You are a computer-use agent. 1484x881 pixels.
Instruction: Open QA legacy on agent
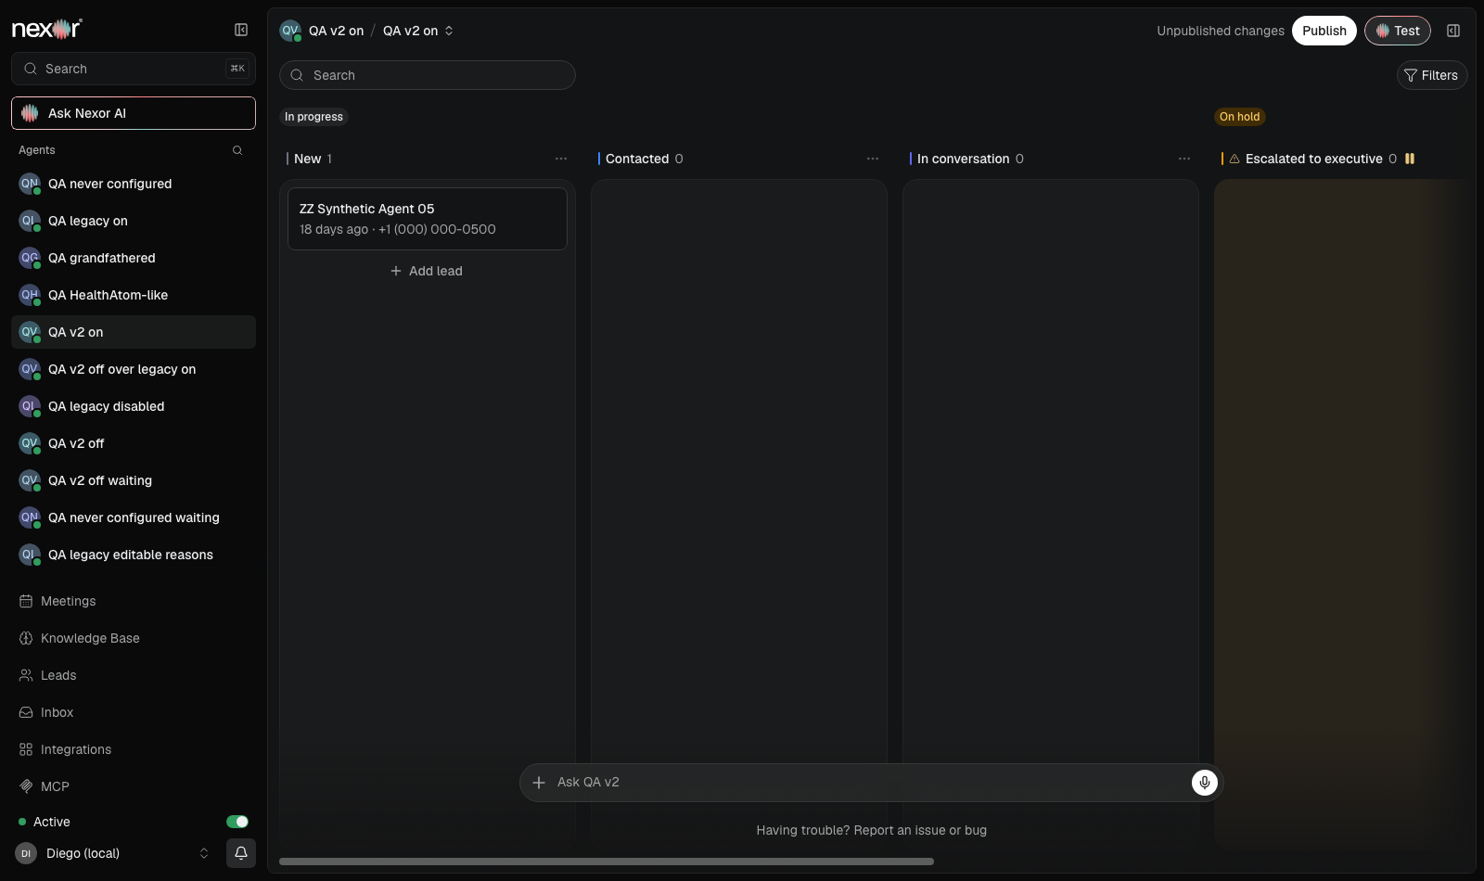(x=134, y=221)
